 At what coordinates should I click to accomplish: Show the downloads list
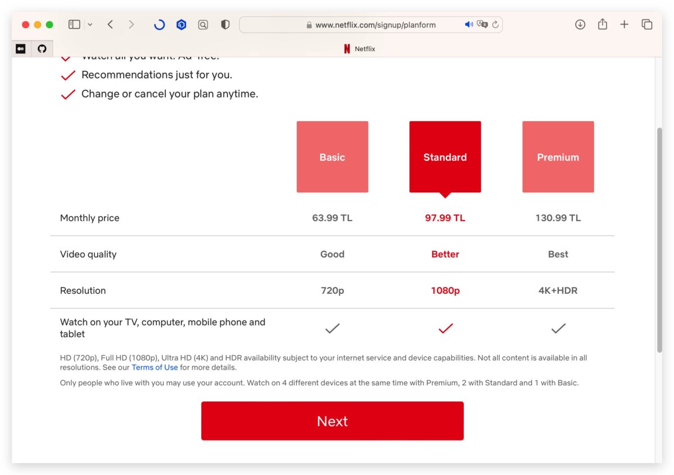click(x=580, y=25)
